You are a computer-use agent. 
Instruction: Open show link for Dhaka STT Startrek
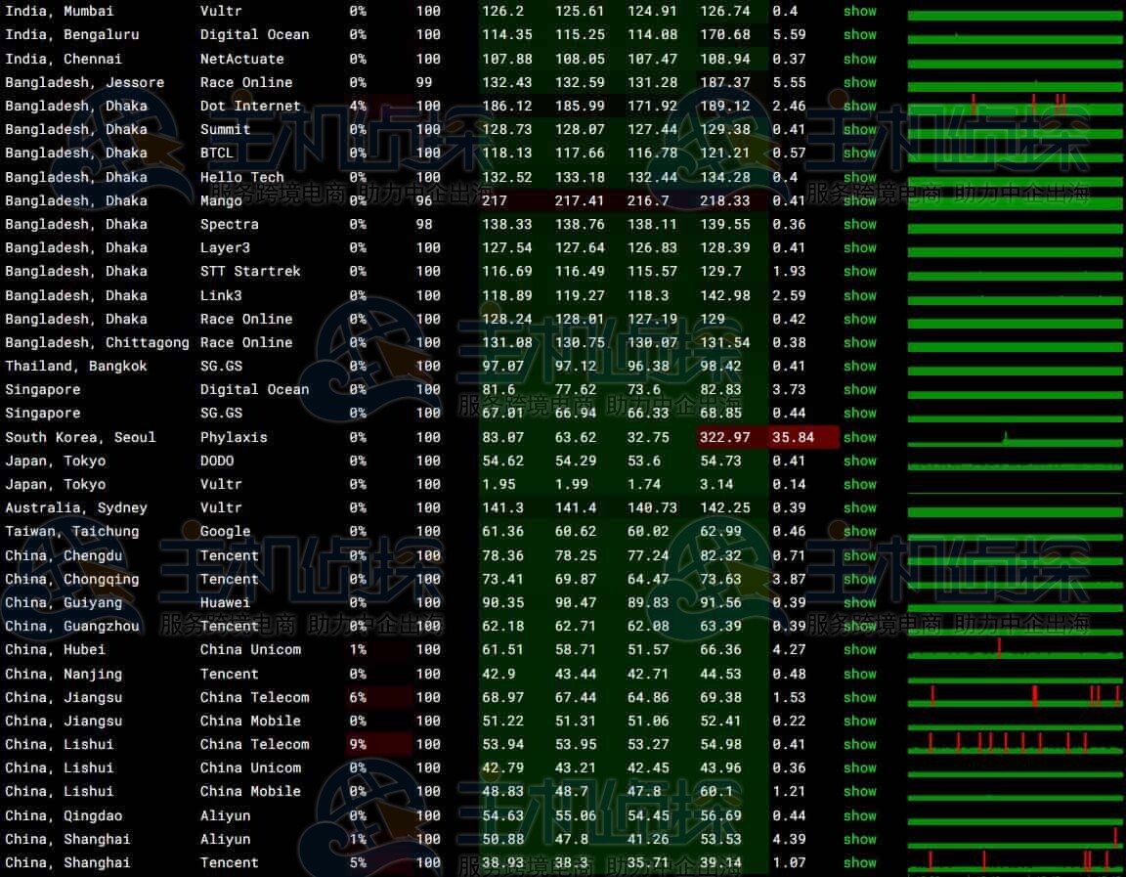[859, 272]
